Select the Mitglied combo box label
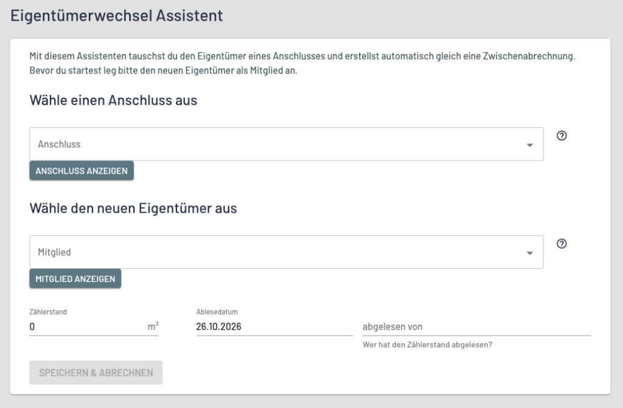Screen dimensions: 623x408 click(x=54, y=252)
